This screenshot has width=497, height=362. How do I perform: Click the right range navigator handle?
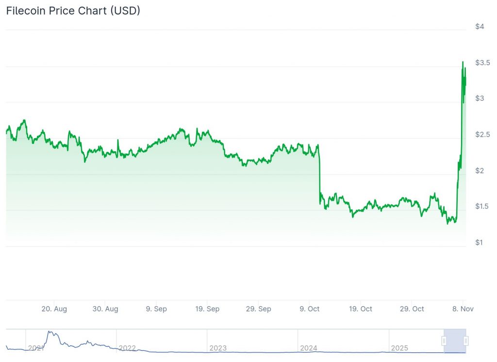tap(465, 341)
